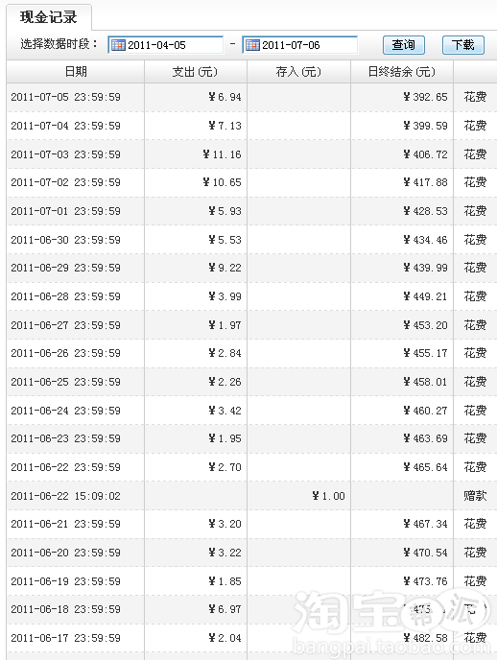Click the 下载 download button
The height and width of the screenshot is (660, 497).
pos(462,45)
